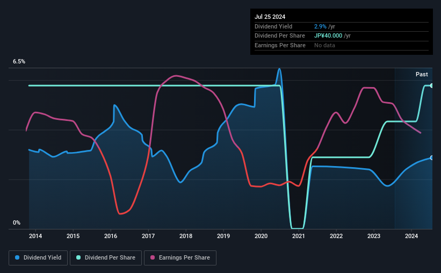Click the No data earnings value
This screenshot has height=273, width=441.
(324, 45)
